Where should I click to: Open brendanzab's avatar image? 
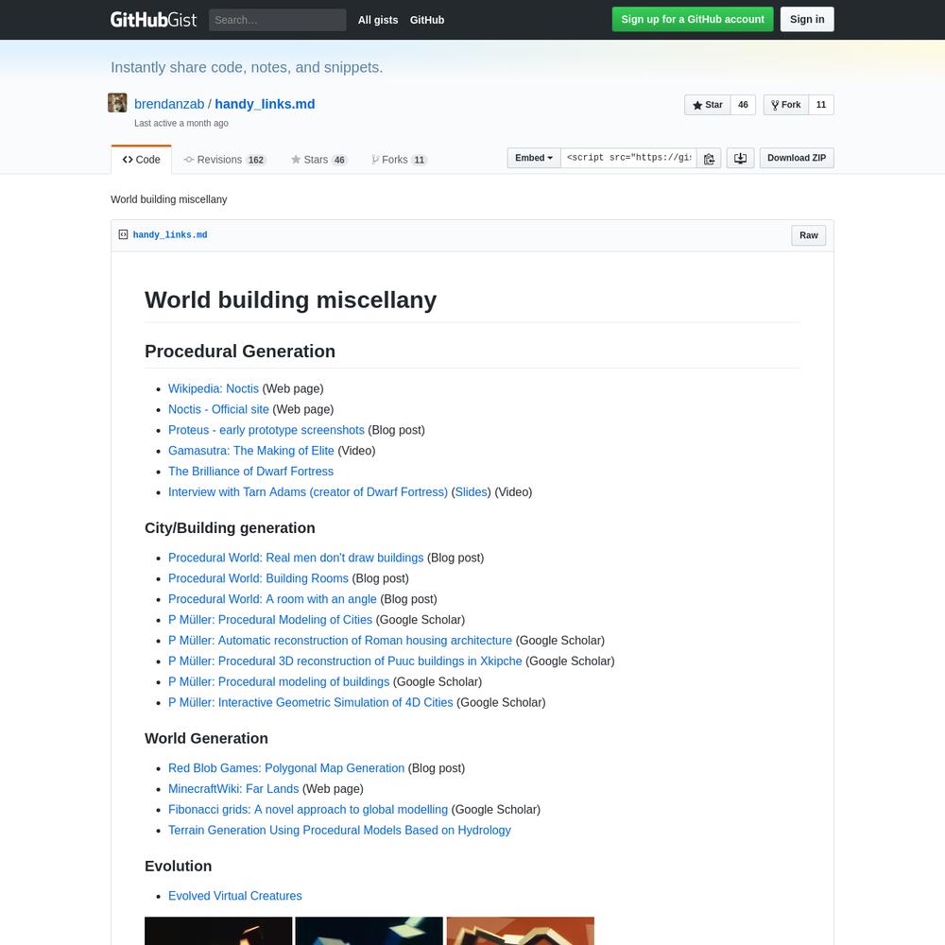tap(117, 103)
